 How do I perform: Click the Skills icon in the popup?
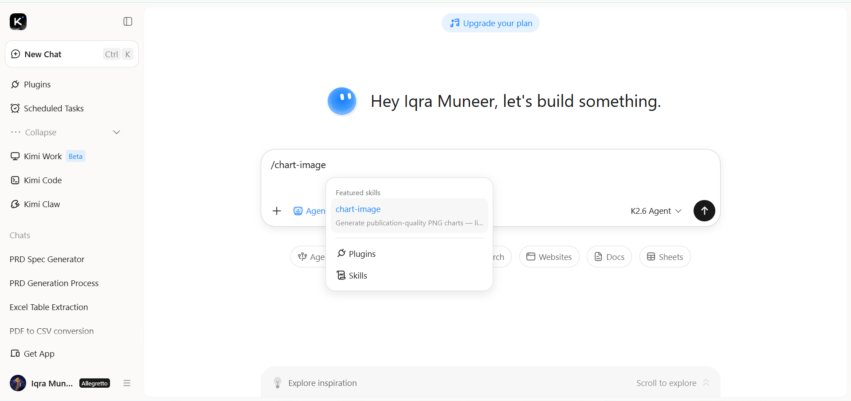(341, 275)
